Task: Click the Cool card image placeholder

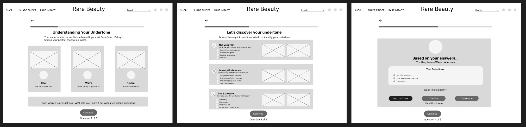Action: 44,60
